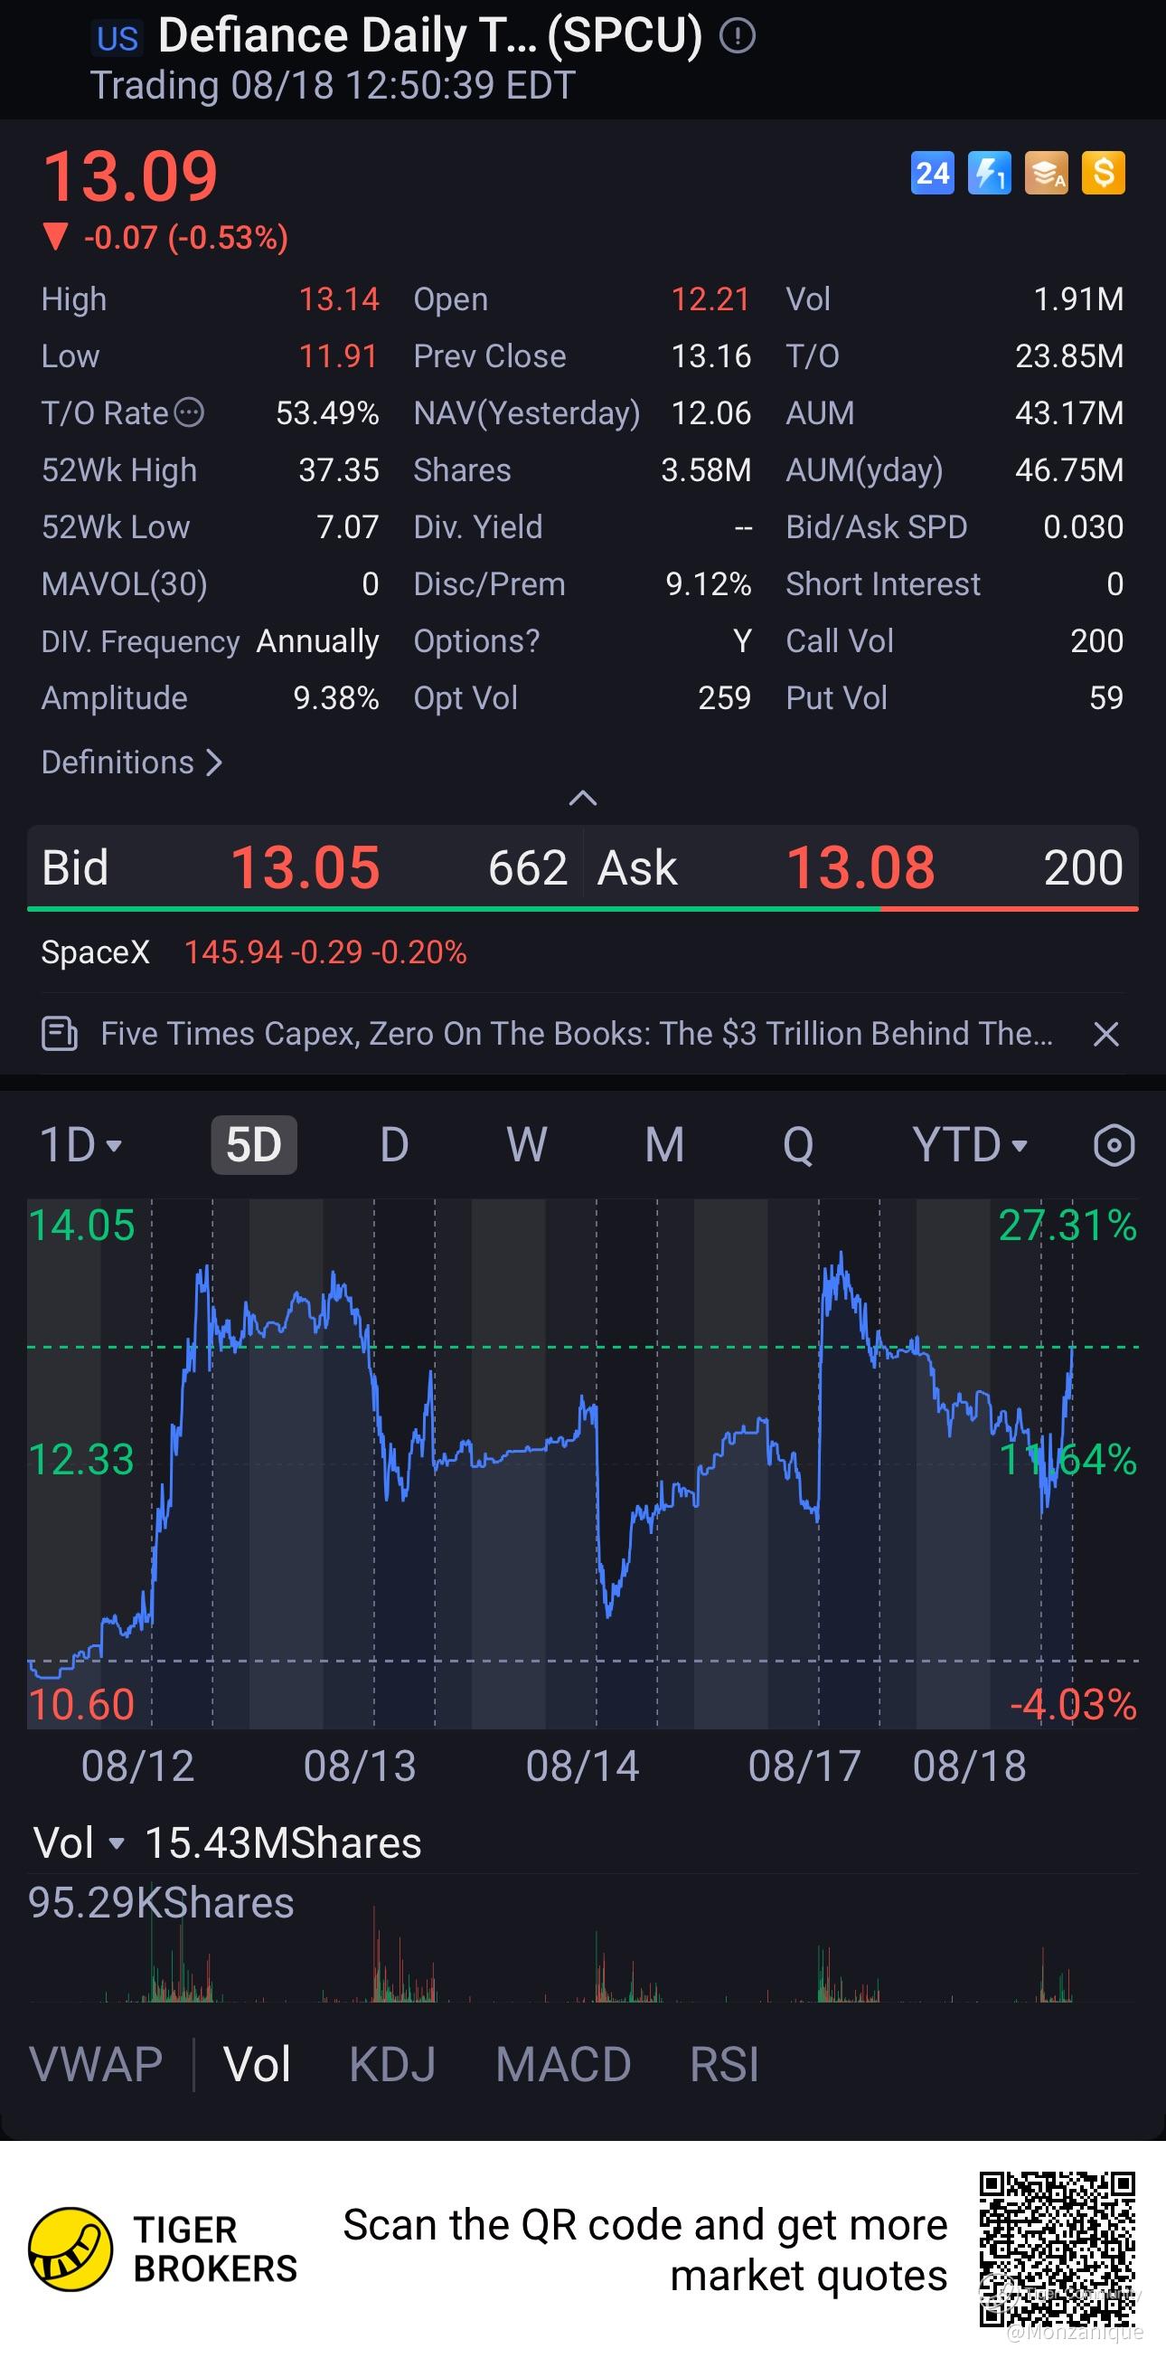The width and height of the screenshot is (1166, 2358).
Task: Open the YTD range dropdown
Action: point(969,1145)
